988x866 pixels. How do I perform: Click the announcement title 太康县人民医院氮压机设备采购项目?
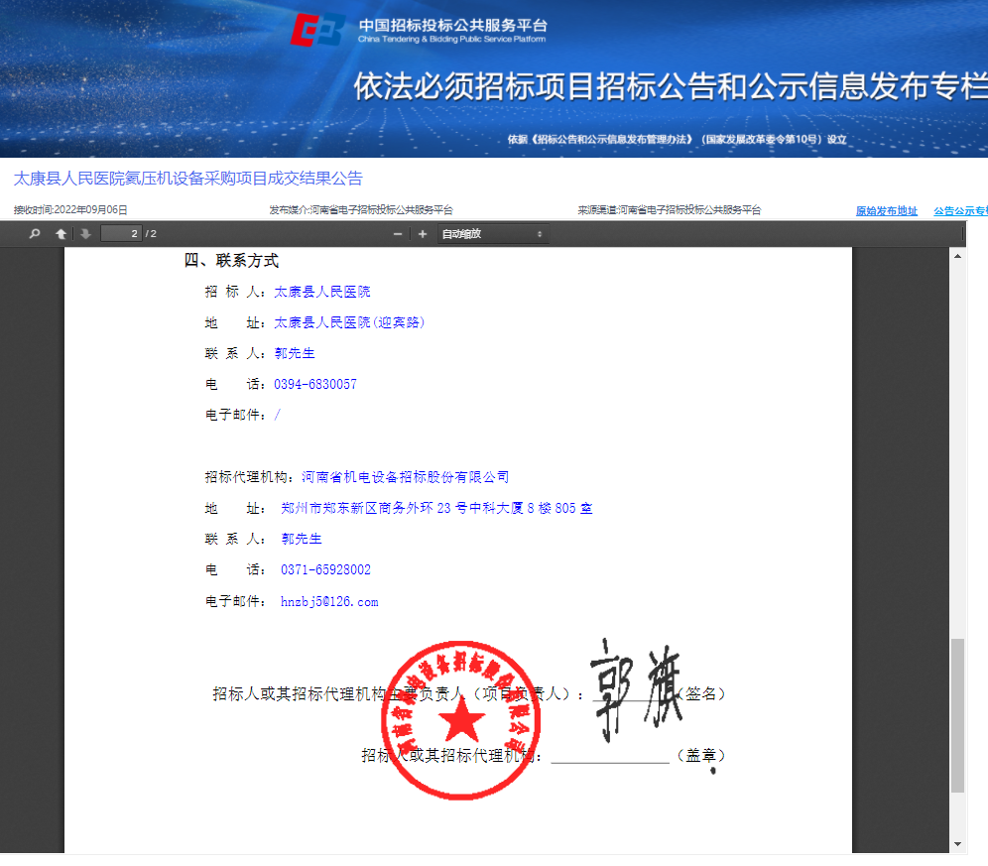pyautogui.click(x=188, y=179)
